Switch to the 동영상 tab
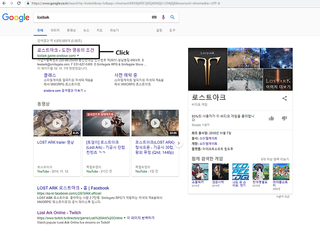Image resolution: width=320 pixels, height=227 pixels. pyautogui.click(x=71, y=30)
